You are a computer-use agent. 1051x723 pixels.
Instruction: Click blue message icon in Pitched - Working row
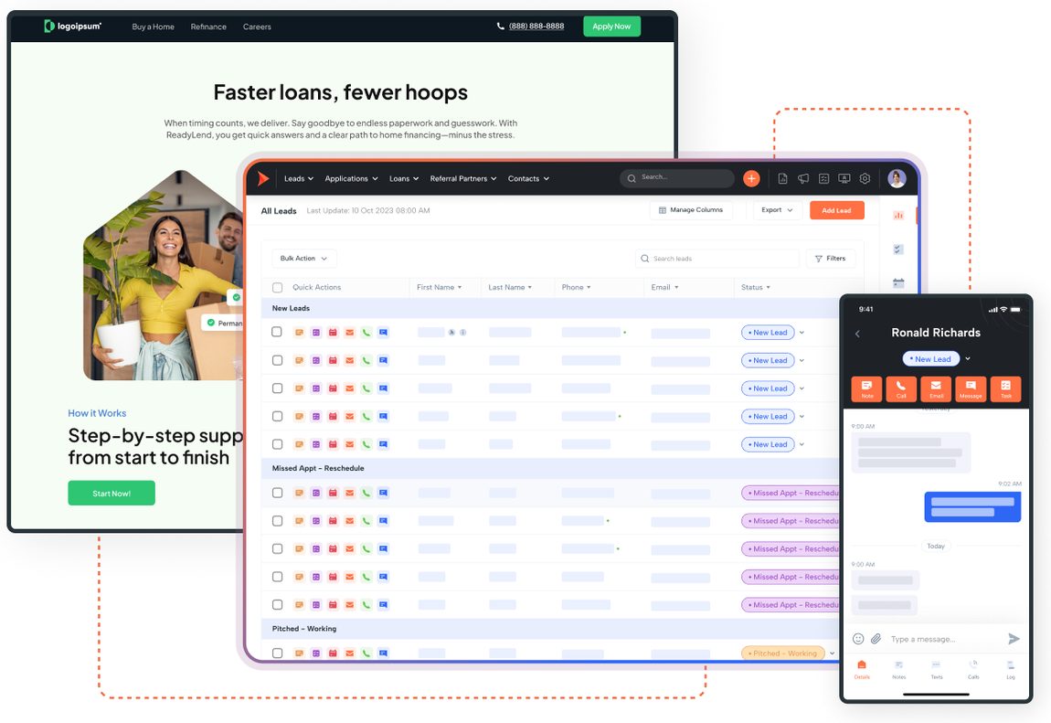(384, 654)
